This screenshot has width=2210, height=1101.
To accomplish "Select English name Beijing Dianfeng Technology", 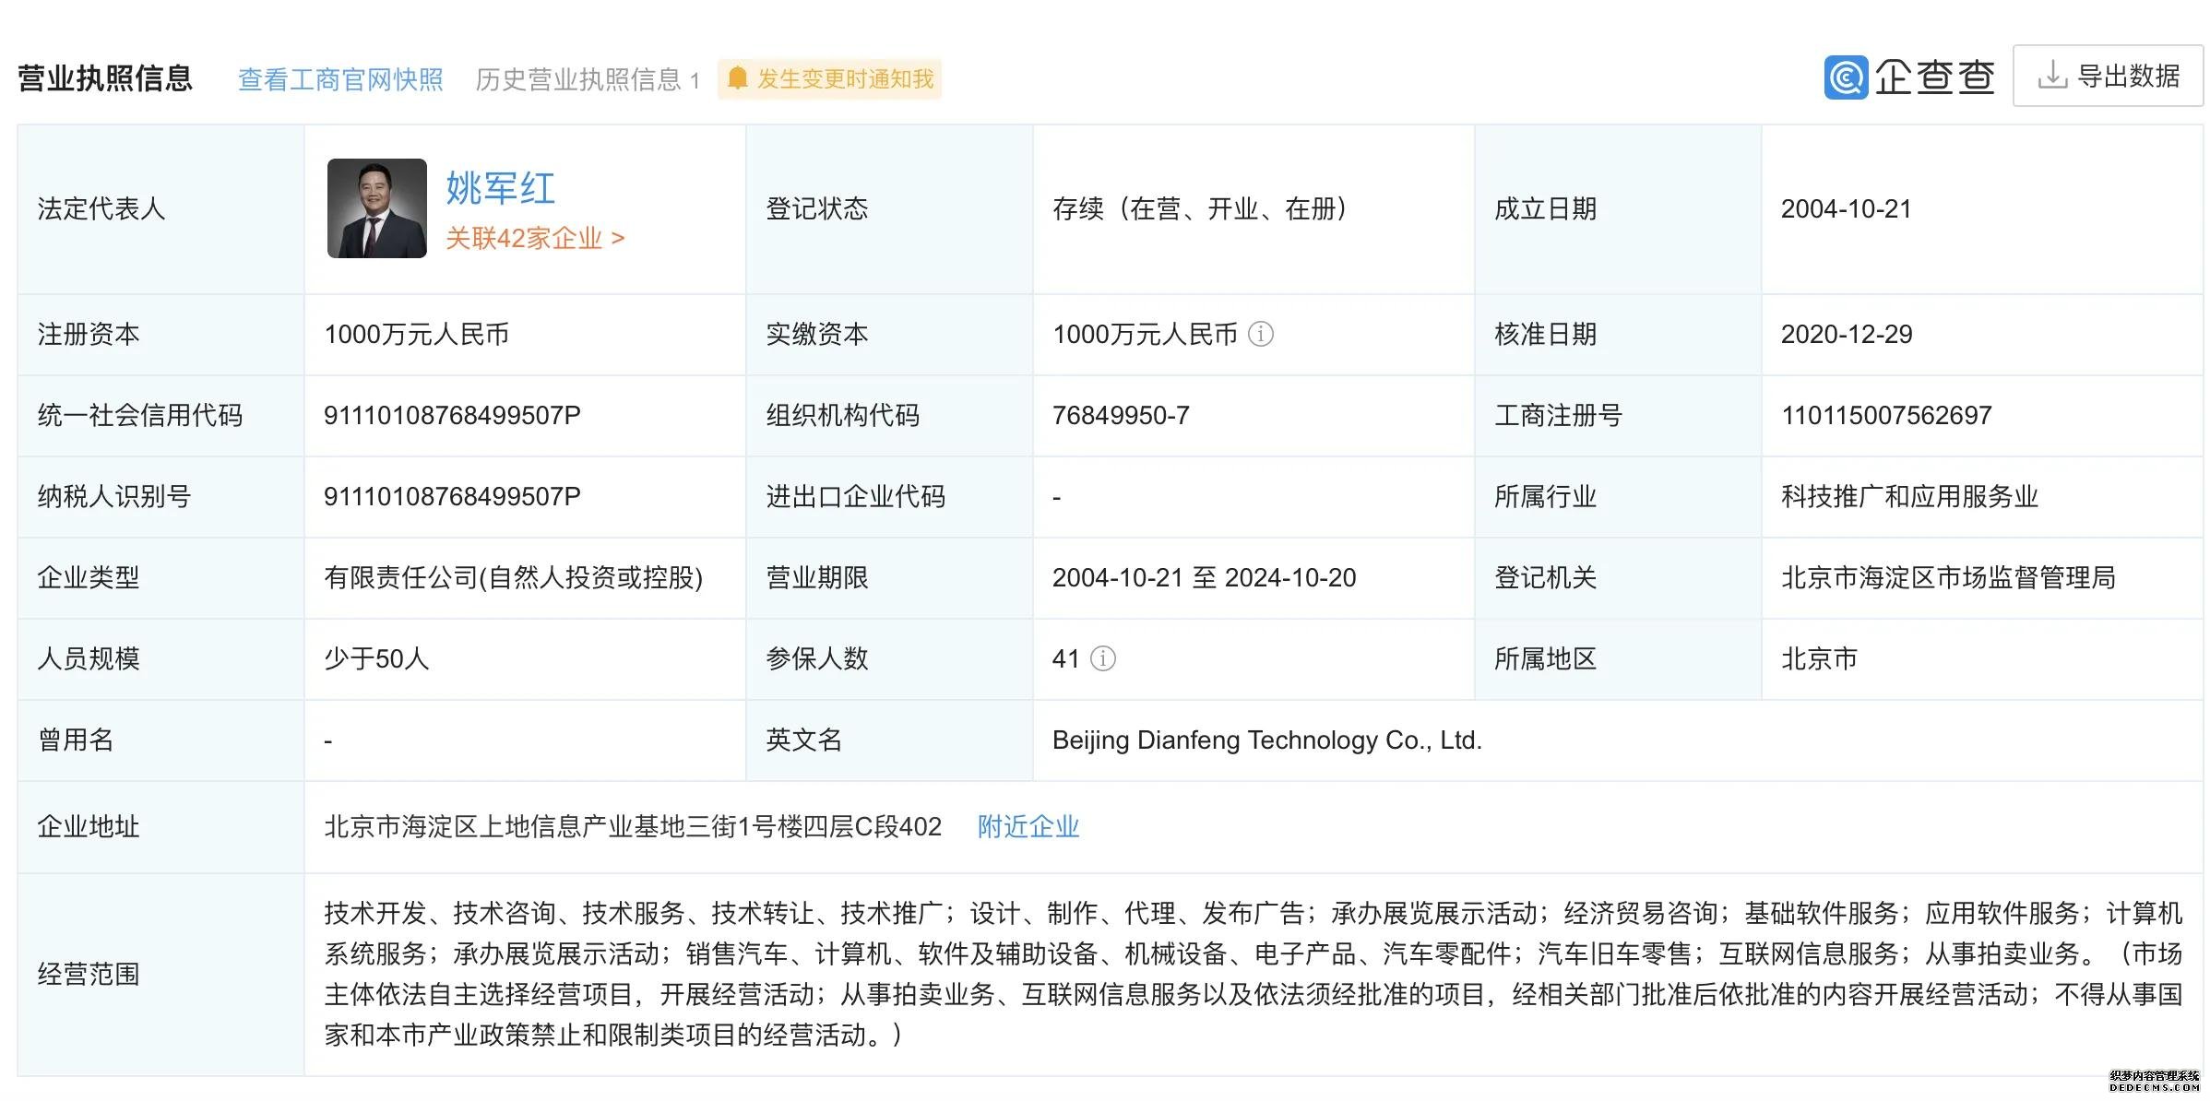I will click(1266, 740).
